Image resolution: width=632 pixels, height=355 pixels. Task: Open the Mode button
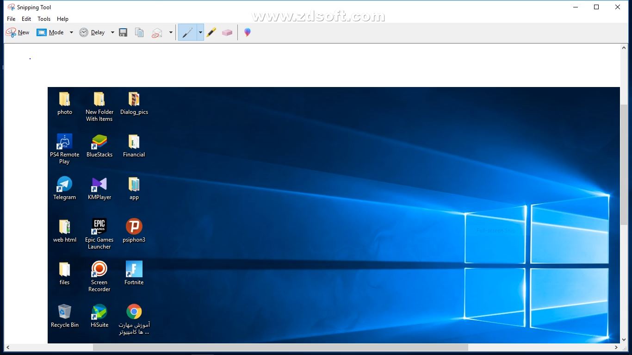pos(50,32)
